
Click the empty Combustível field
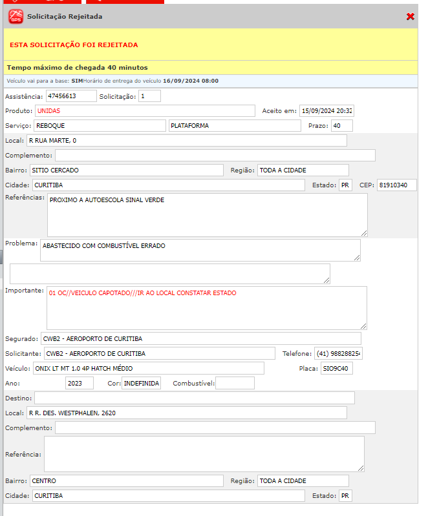point(235,383)
